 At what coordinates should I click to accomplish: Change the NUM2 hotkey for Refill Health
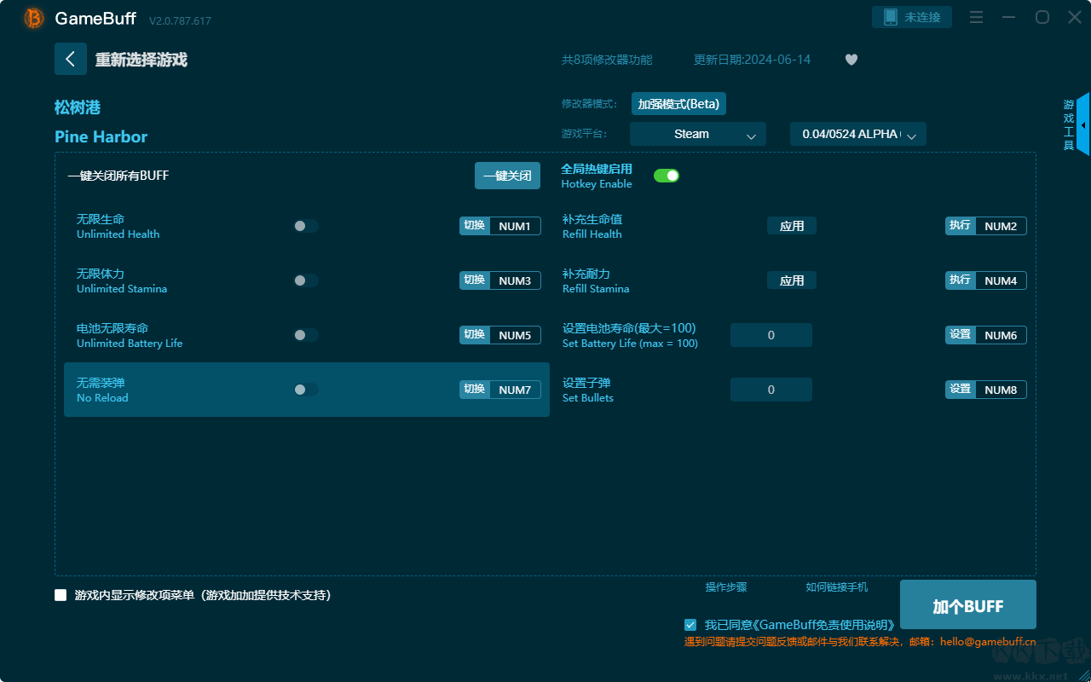tap(1001, 226)
